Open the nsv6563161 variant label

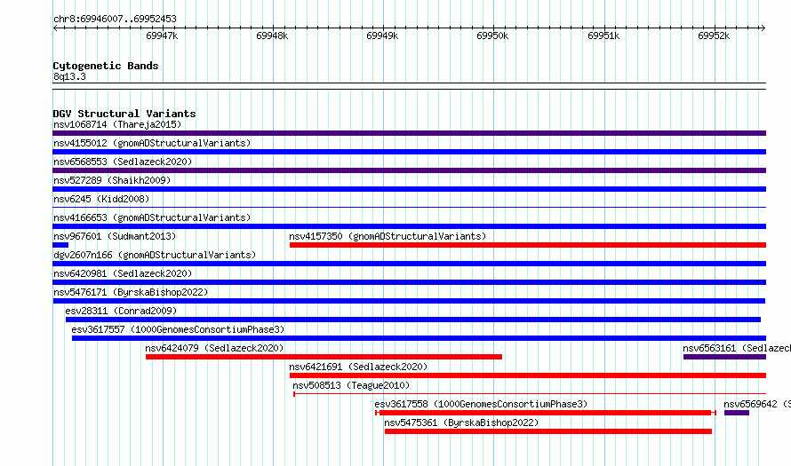click(x=737, y=348)
